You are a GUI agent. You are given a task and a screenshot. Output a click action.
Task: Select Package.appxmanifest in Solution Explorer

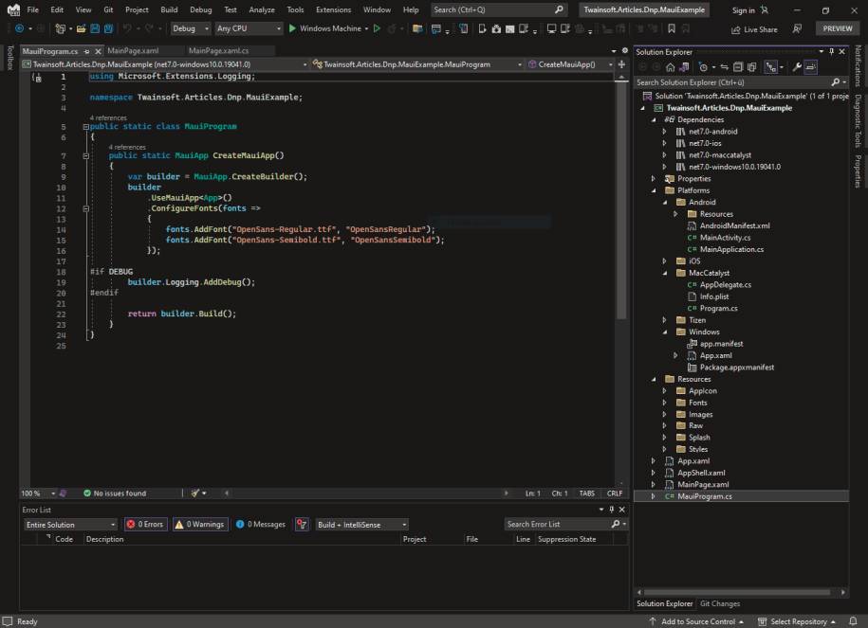pyautogui.click(x=736, y=368)
